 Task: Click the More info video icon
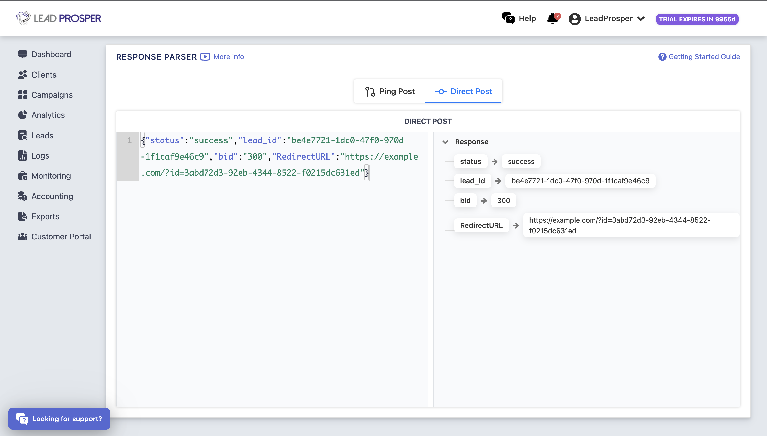click(205, 57)
